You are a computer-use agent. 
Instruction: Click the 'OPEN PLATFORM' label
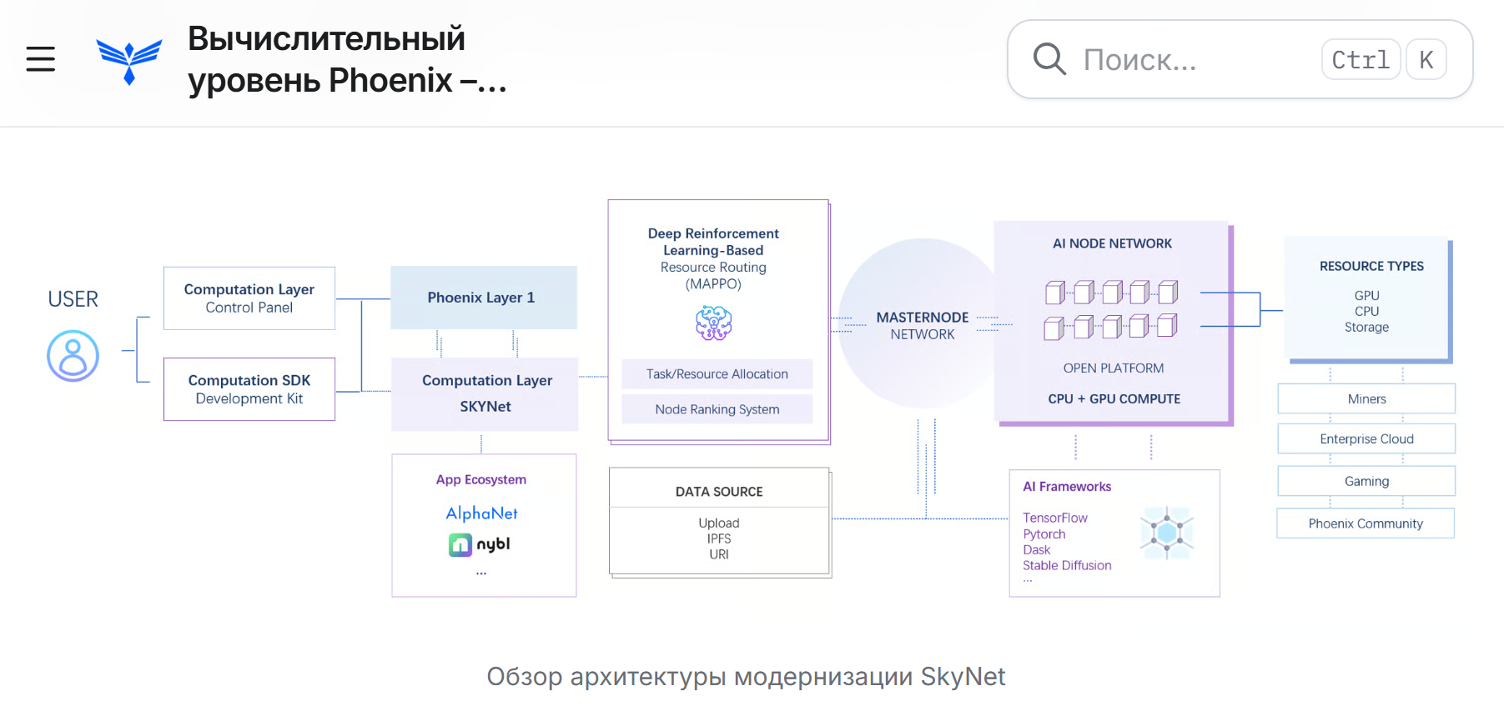[x=1114, y=368]
